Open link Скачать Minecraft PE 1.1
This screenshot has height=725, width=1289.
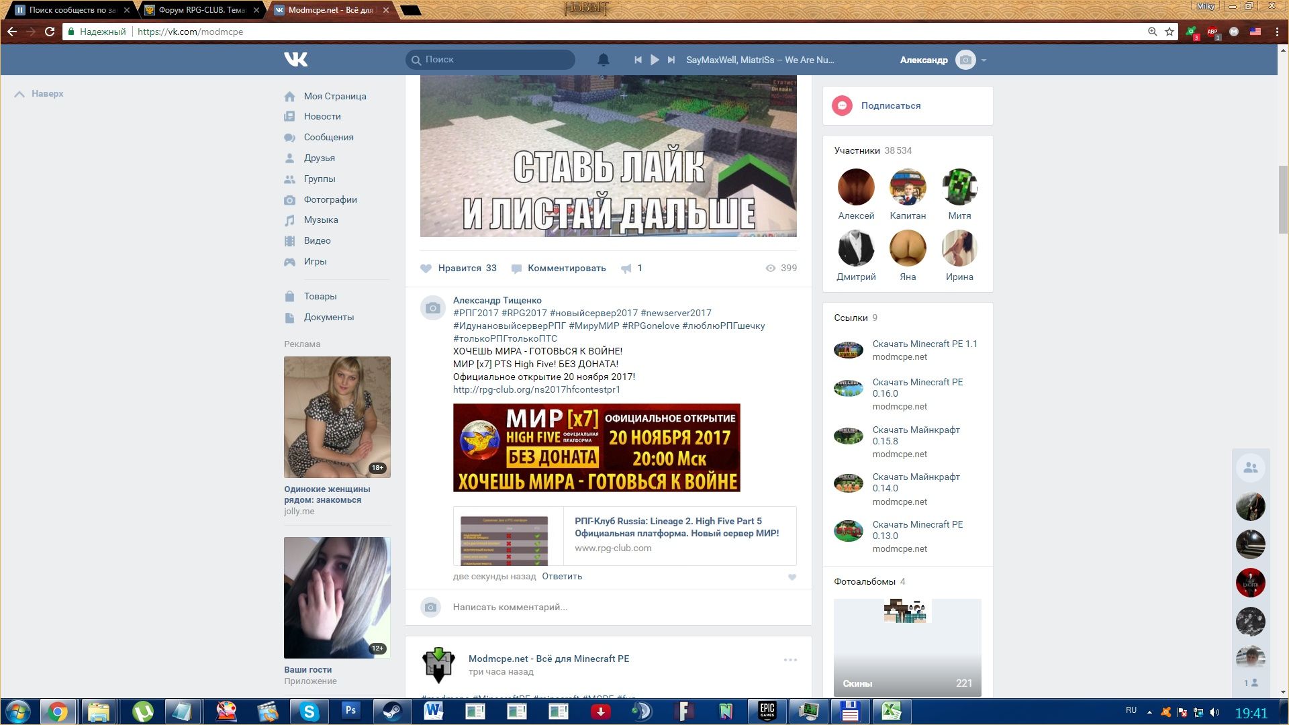coord(924,344)
